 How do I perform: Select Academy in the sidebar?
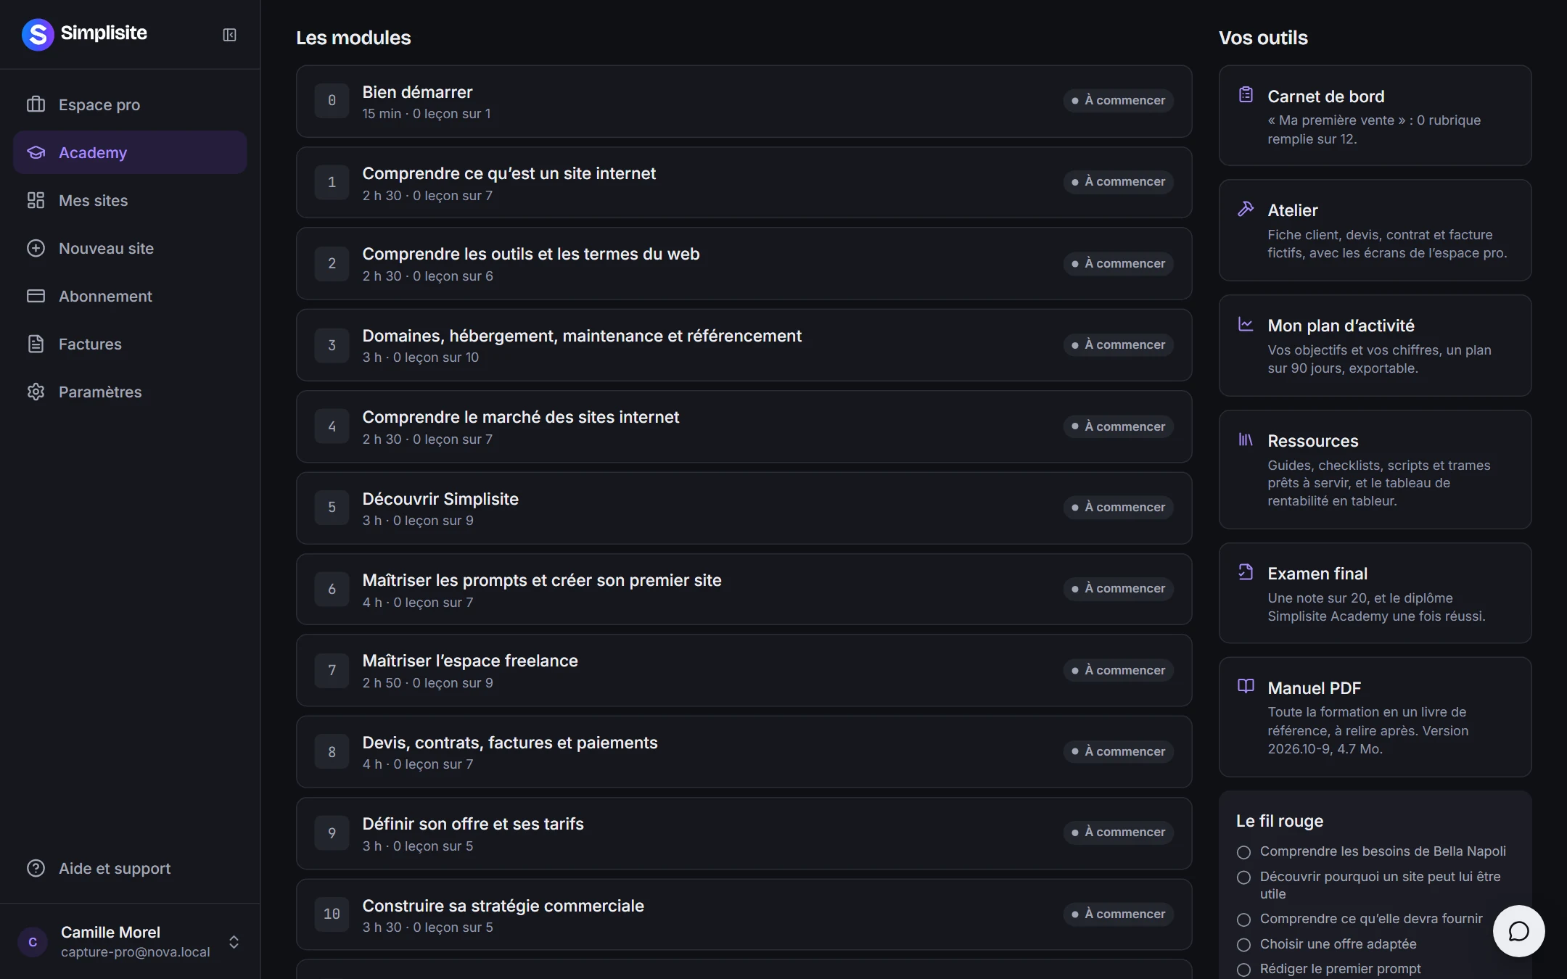130,152
